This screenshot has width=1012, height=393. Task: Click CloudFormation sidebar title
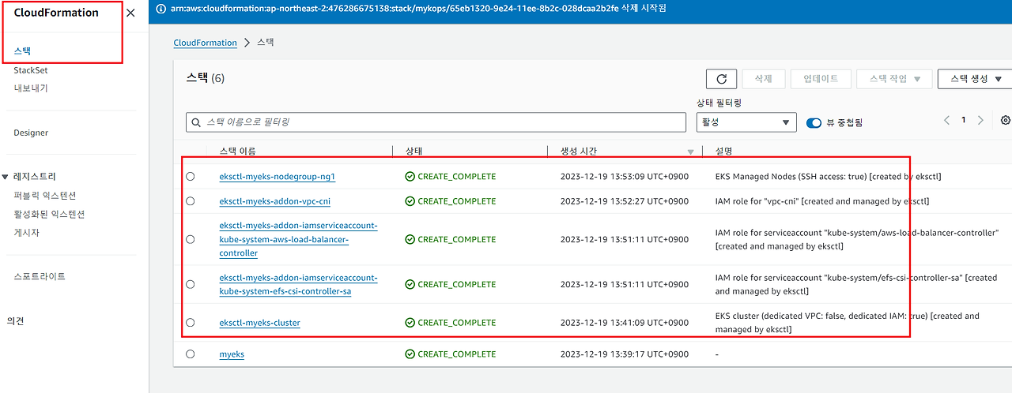[x=56, y=13]
